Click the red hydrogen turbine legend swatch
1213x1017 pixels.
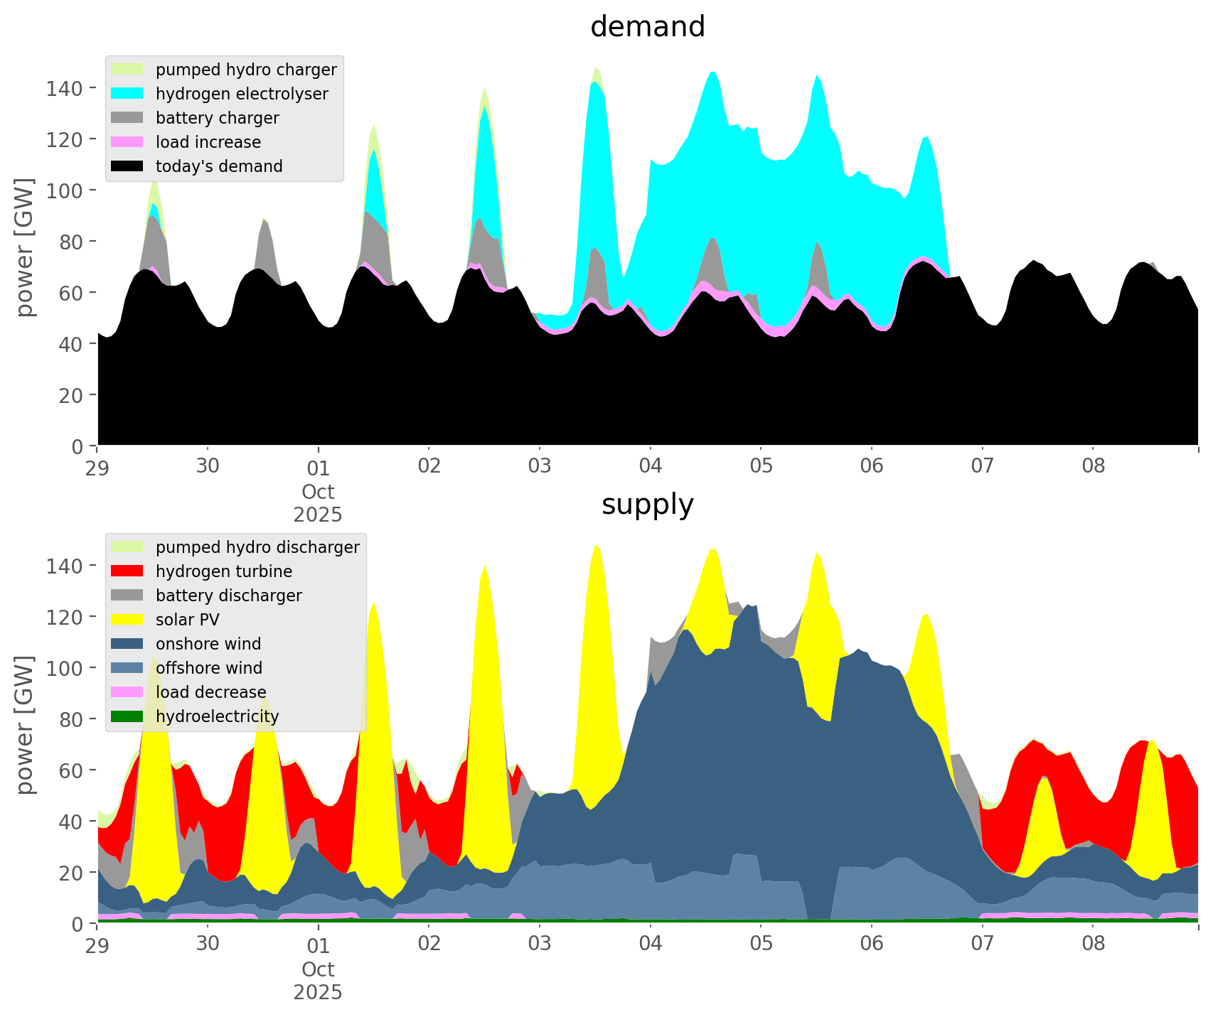point(128,571)
